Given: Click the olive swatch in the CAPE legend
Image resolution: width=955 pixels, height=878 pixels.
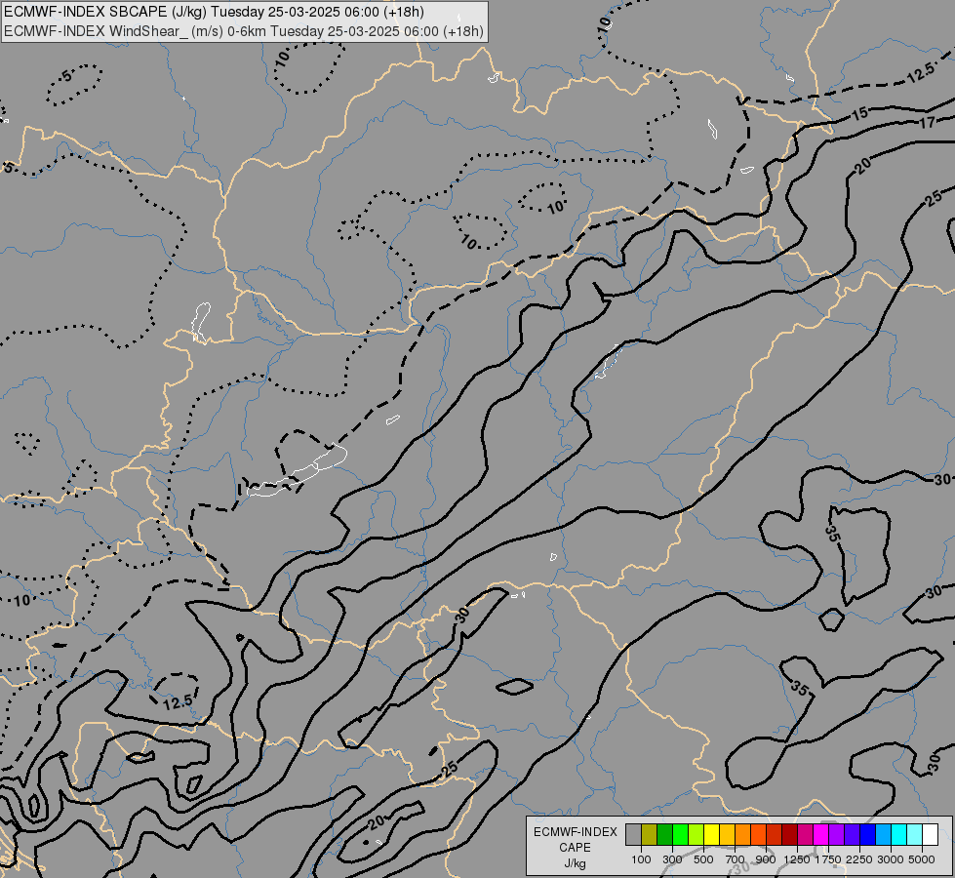Looking at the screenshot, I should coord(650,834).
